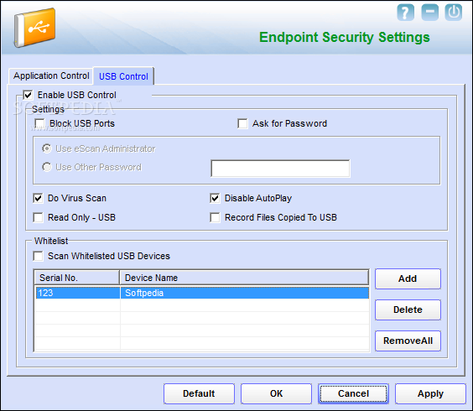The width and height of the screenshot is (473, 411).
Task: Enable Ask for Password checkbox
Action: click(242, 123)
